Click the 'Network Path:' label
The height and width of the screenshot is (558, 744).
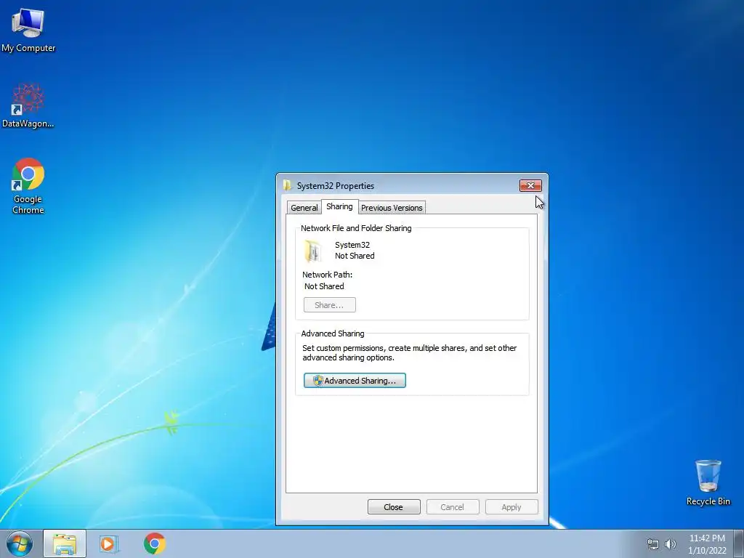328,275
